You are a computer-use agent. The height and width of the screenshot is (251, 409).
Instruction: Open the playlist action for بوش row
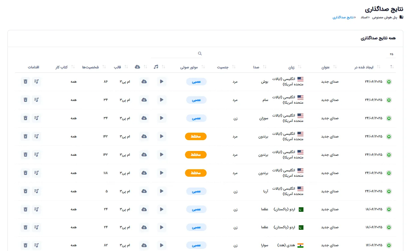36,81
